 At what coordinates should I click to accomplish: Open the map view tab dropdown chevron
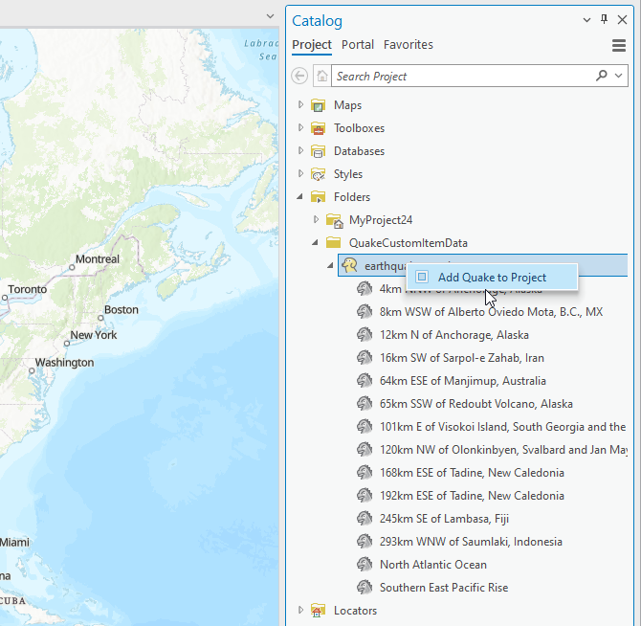[270, 16]
